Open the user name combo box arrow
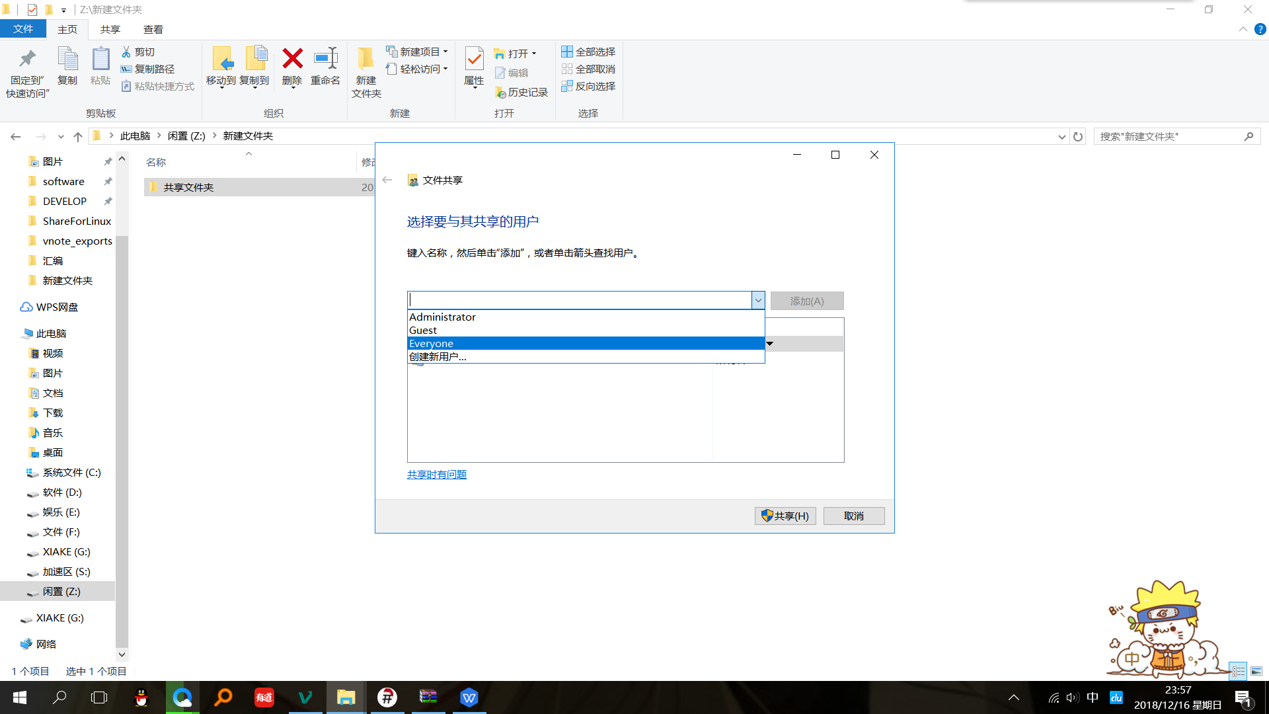Viewport: 1269px width, 714px height. (758, 301)
